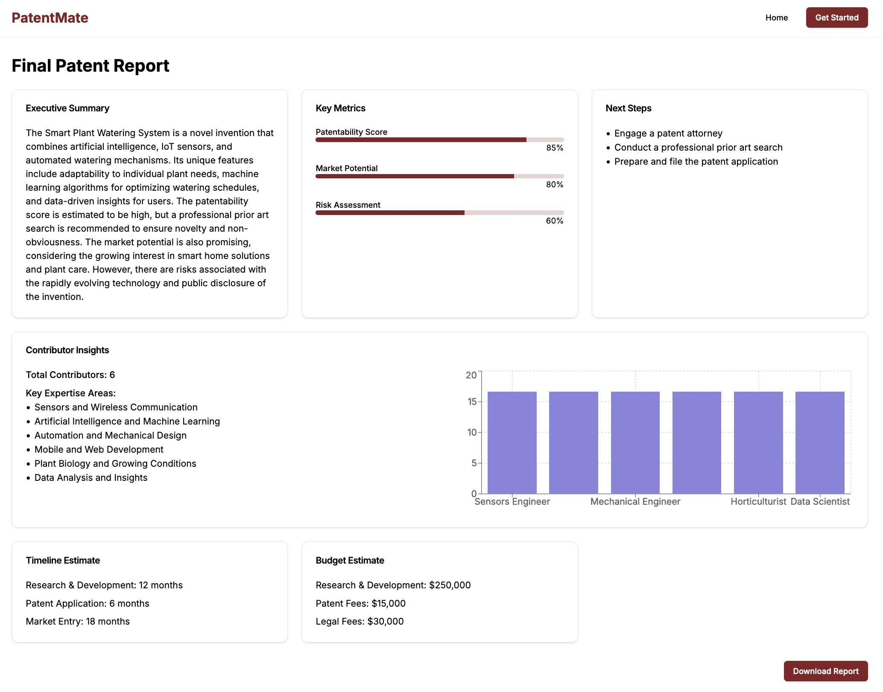Click the Data Scientist axis label

click(x=820, y=502)
